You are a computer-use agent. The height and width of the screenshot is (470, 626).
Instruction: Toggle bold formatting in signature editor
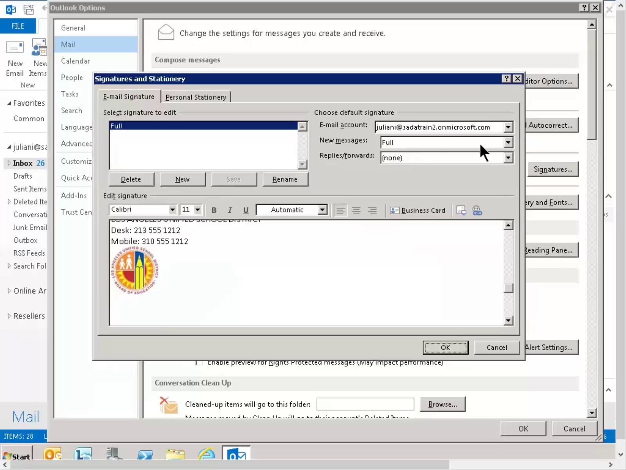click(x=214, y=210)
